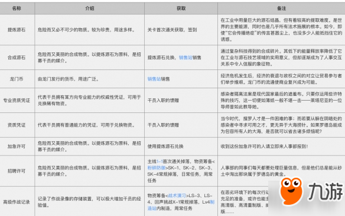Screen dimensions: 345x216
Task: Select the text 收到这份加急许可的人请立即来人事部报到
Action: (x=264, y=147)
